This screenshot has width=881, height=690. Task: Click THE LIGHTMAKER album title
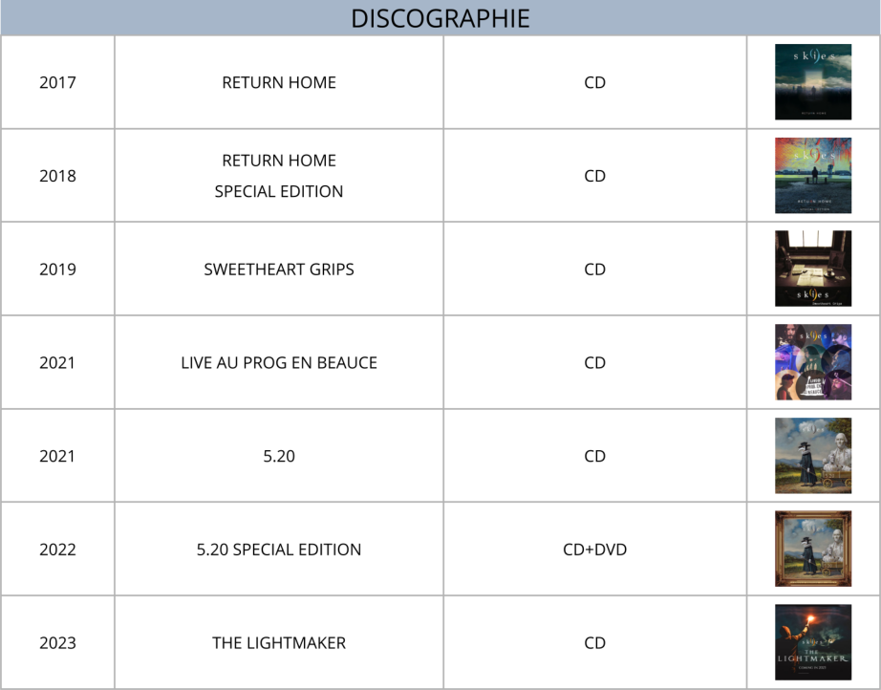click(x=279, y=643)
